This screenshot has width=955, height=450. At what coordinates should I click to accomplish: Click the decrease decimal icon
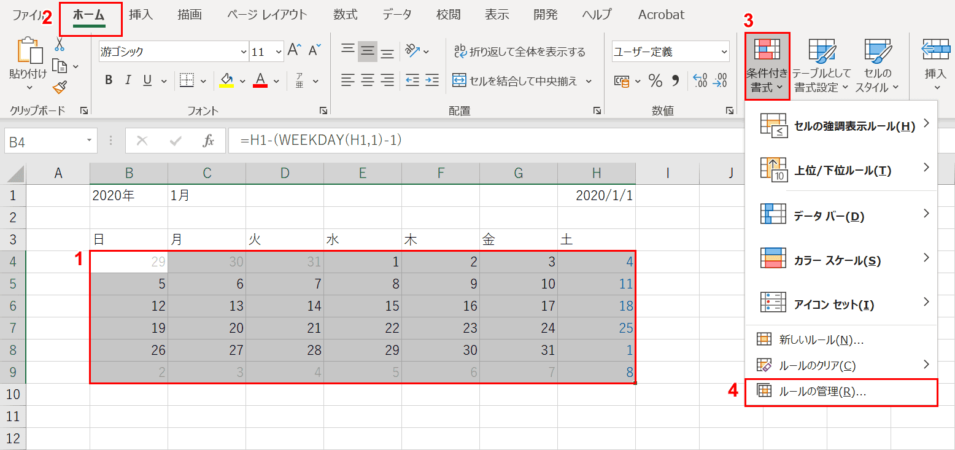coord(719,80)
